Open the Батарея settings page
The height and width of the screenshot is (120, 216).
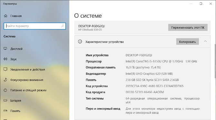tap(16, 101)
